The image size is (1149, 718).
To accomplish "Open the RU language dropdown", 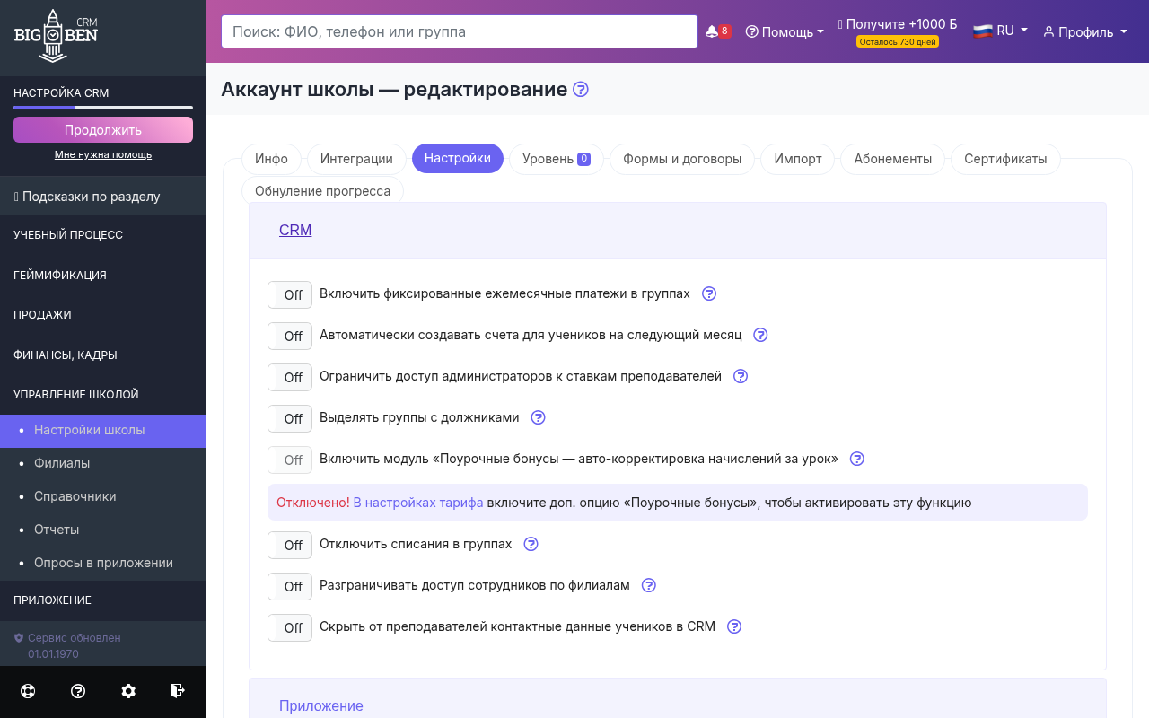I will click(999, 30).
